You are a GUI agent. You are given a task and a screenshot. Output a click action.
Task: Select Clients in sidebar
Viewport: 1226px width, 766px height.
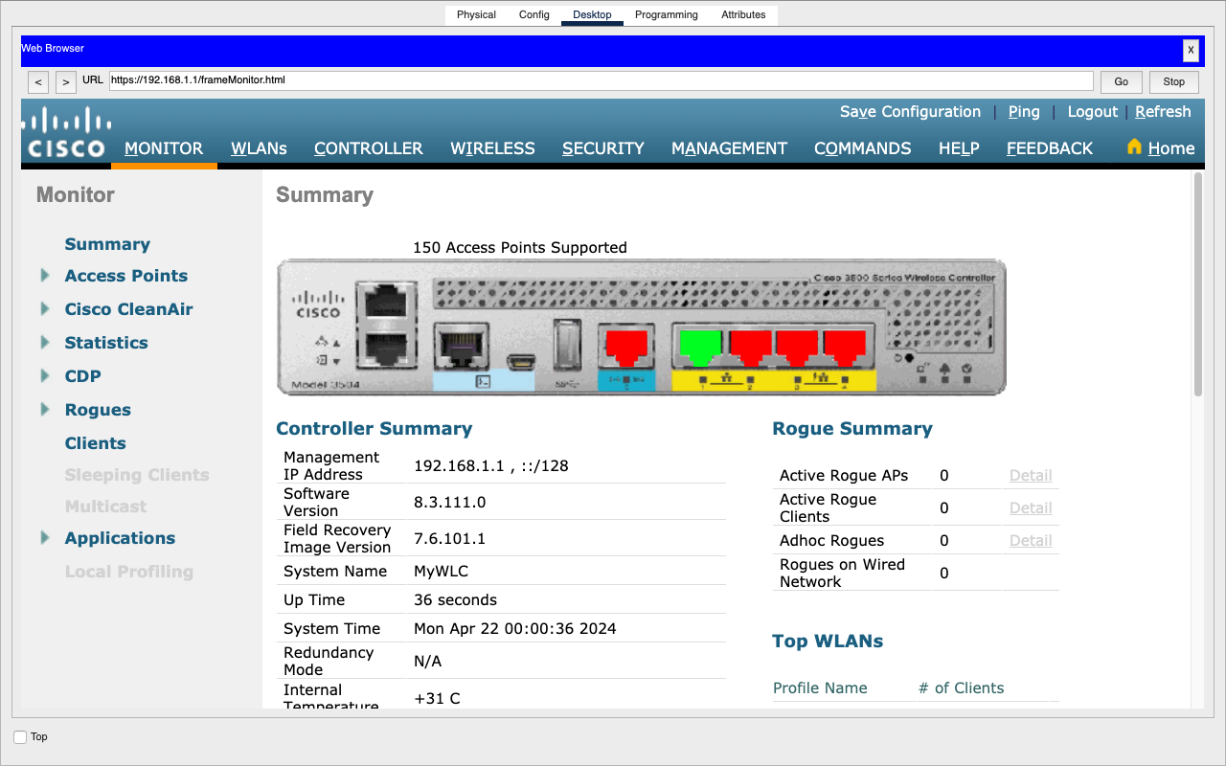95,443
